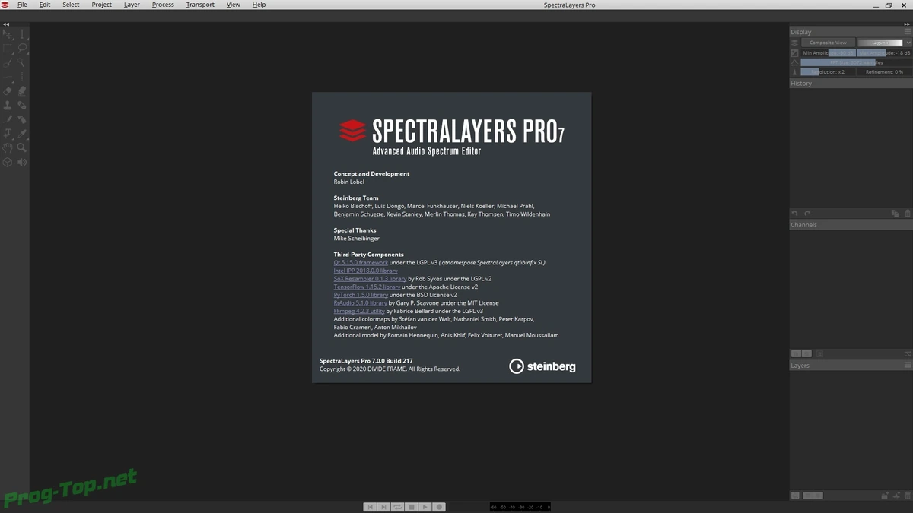Select the 3D cube view tool
Image resolution: width=913 pixels, height=513 pixels.
[x=8, y=162]
